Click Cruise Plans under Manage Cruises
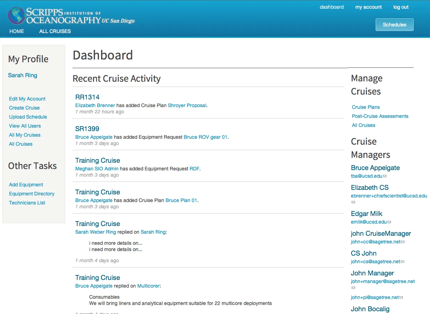Screen dimensions: 430x314 (366, 107)
